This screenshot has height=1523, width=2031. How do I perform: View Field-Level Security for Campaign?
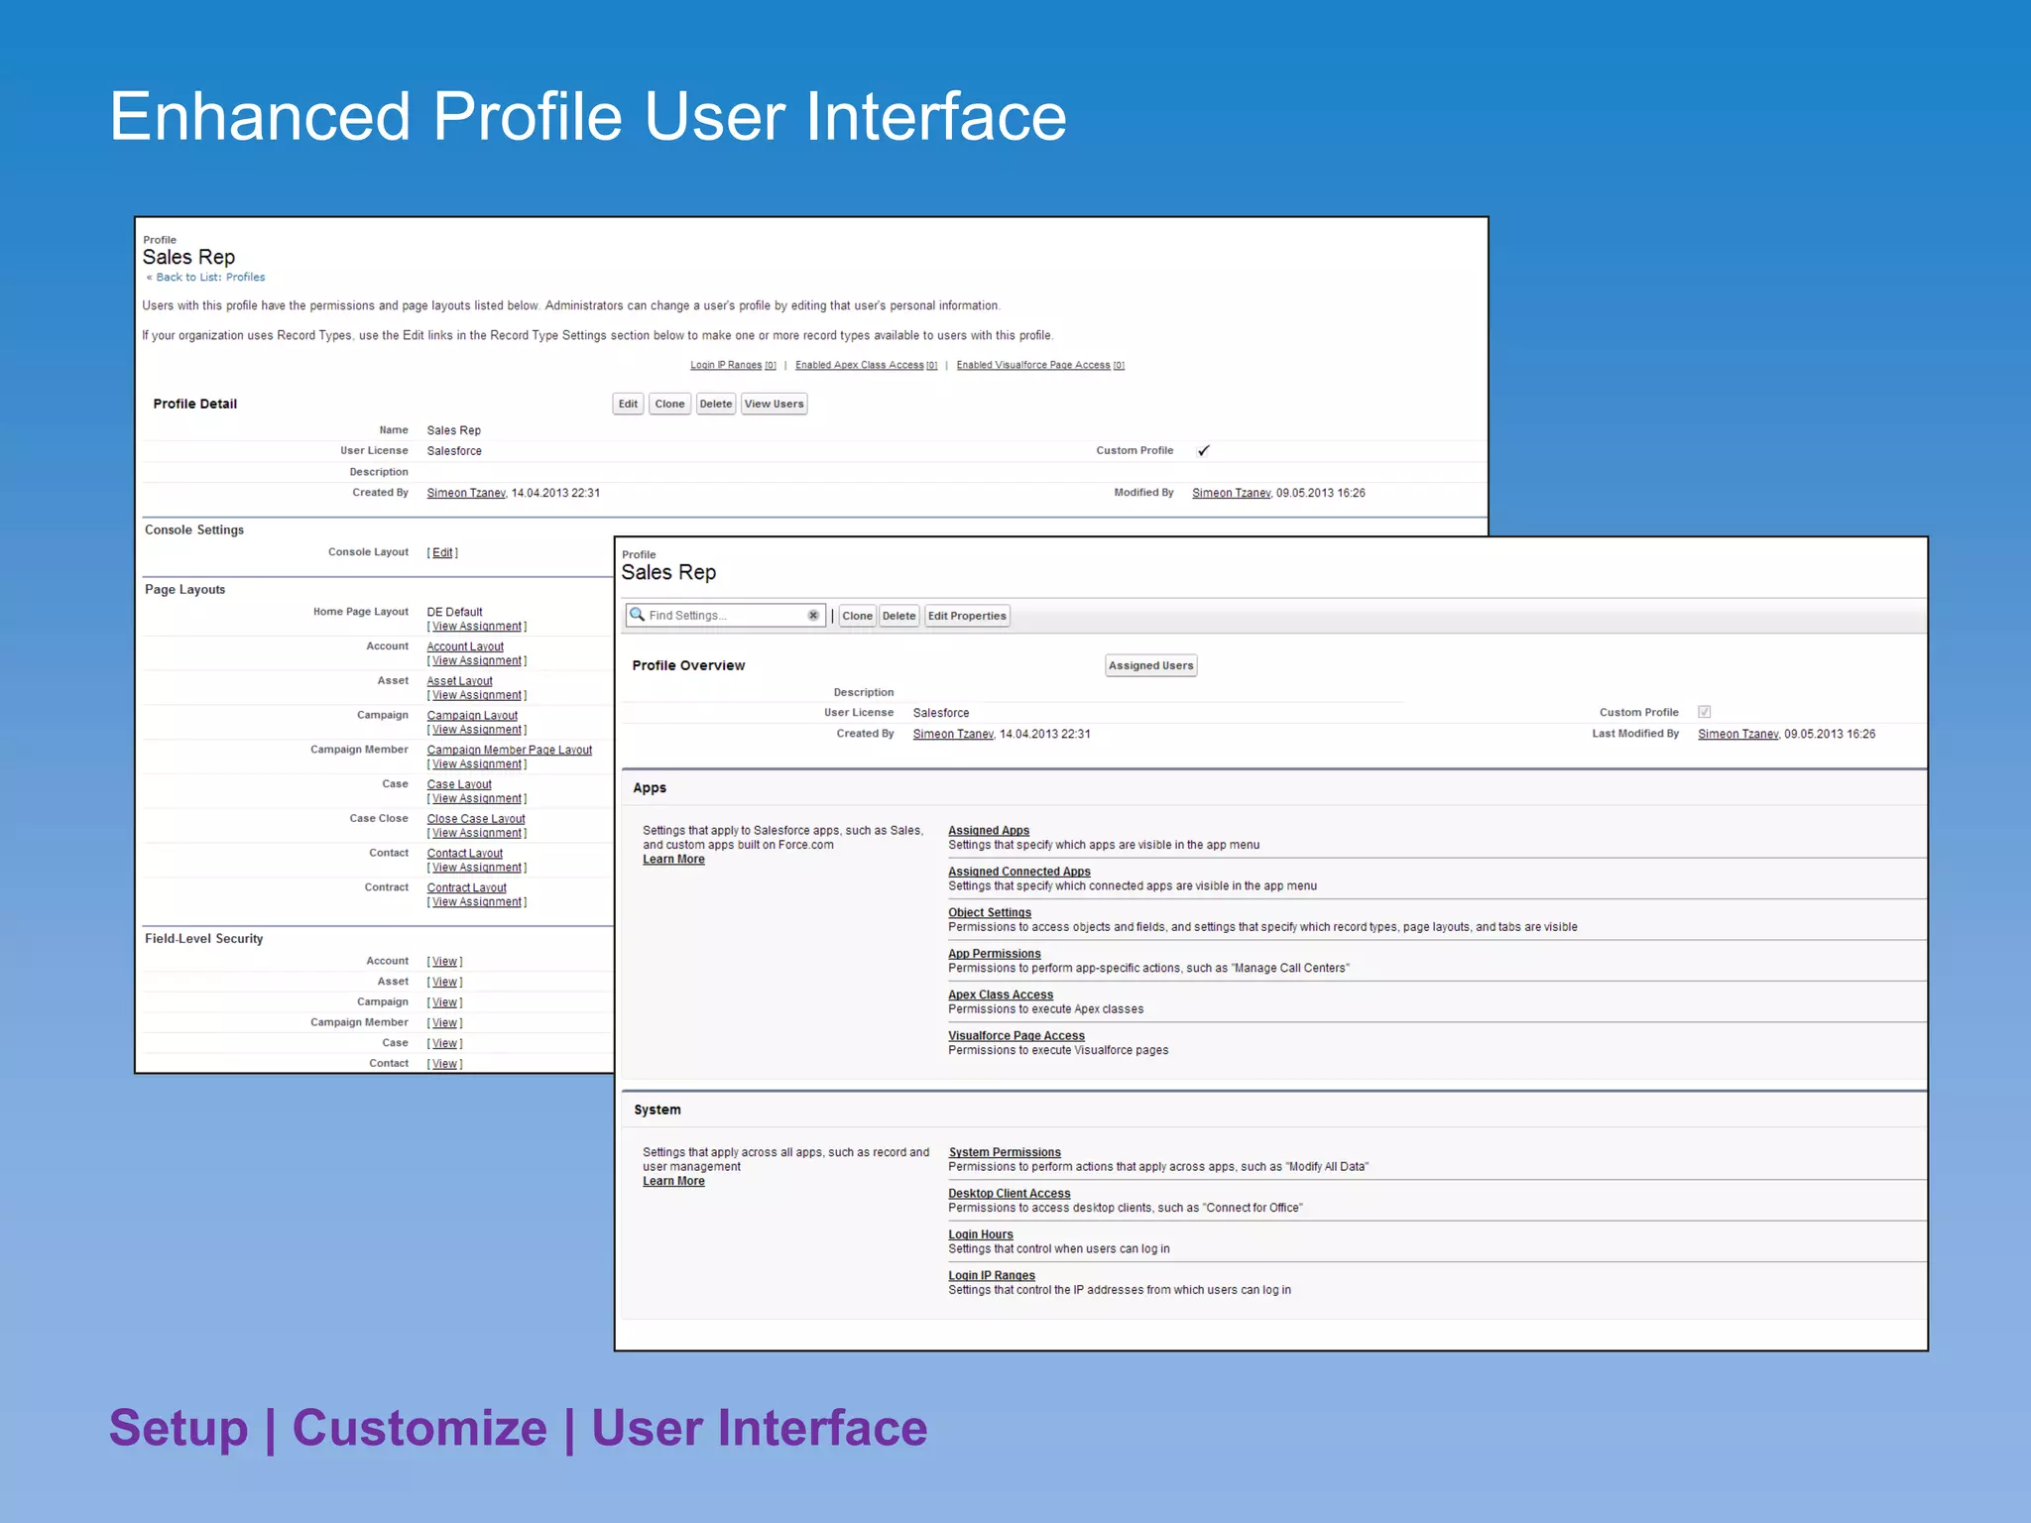coord(444,1002)
